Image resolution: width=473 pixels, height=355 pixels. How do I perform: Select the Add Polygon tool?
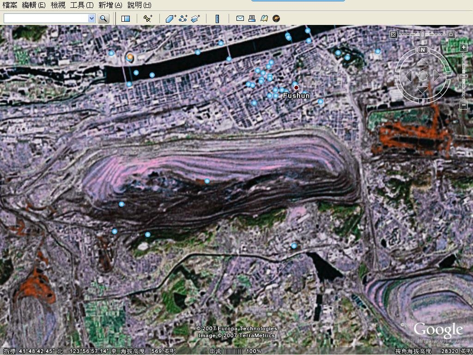(170, 18)
